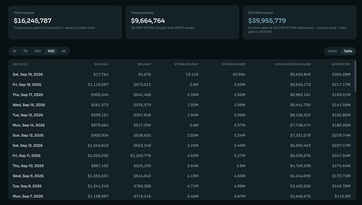
Task: Select the Thu, Sep 10, 2026 row date
Action: (28, 166)
